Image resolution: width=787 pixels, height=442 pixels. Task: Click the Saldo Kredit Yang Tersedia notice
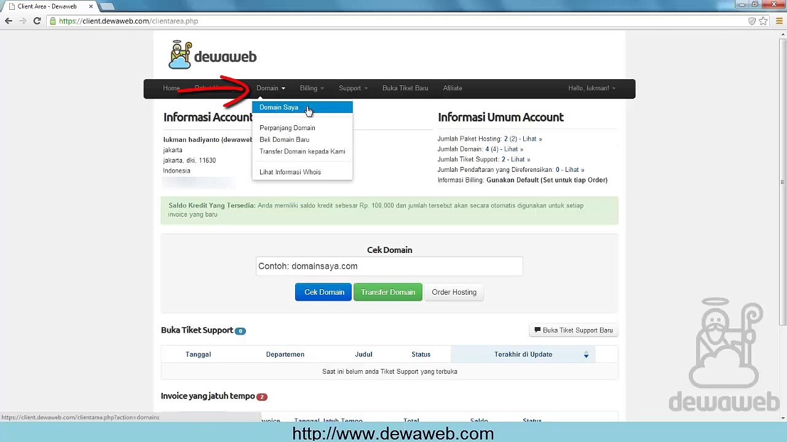point(390,210)
